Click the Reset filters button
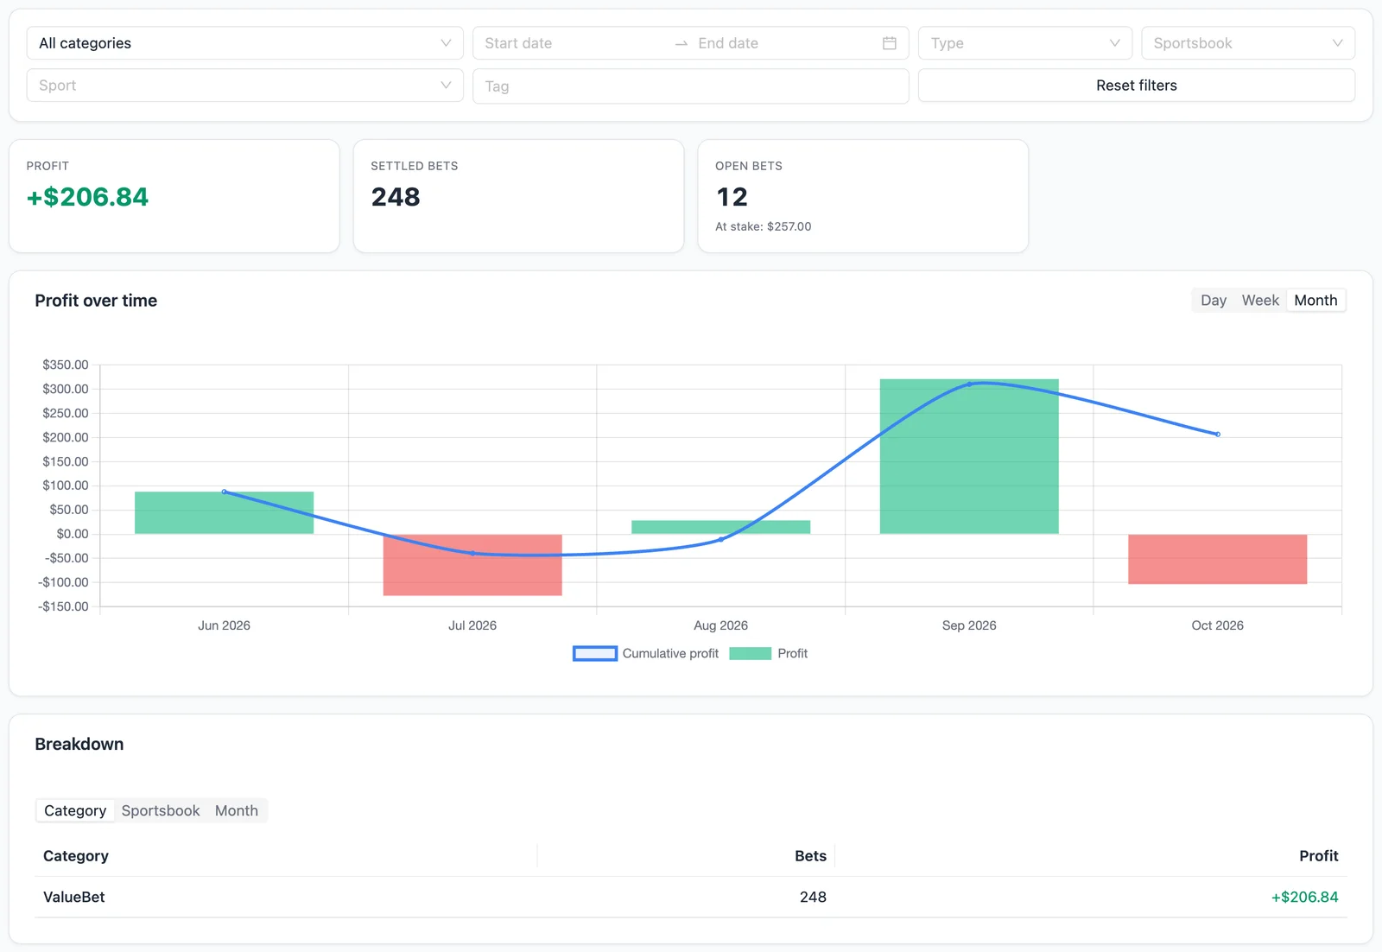 (x=1136, y=86)
